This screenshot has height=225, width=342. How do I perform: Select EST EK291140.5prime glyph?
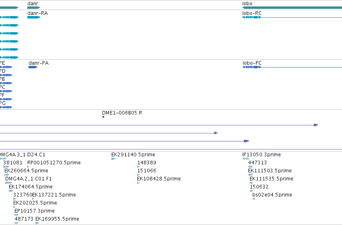[x=113, y=158]
